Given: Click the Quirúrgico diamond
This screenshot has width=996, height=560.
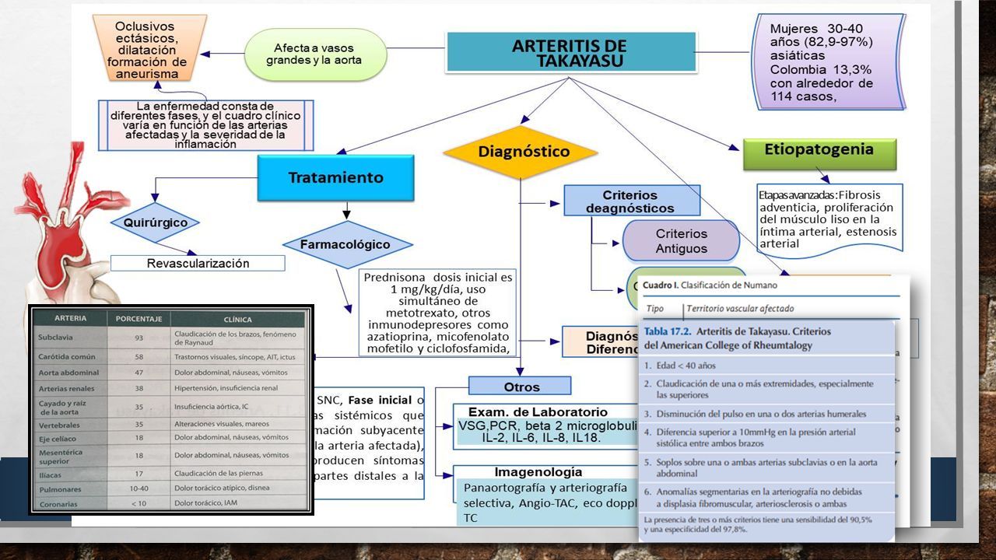Looking at the screenshot, I should point(155,222).
